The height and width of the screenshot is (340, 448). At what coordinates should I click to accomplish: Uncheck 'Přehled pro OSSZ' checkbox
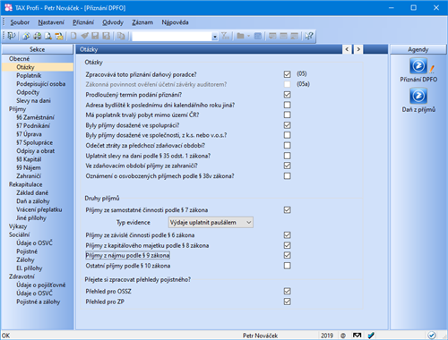(x=287, y=291)
